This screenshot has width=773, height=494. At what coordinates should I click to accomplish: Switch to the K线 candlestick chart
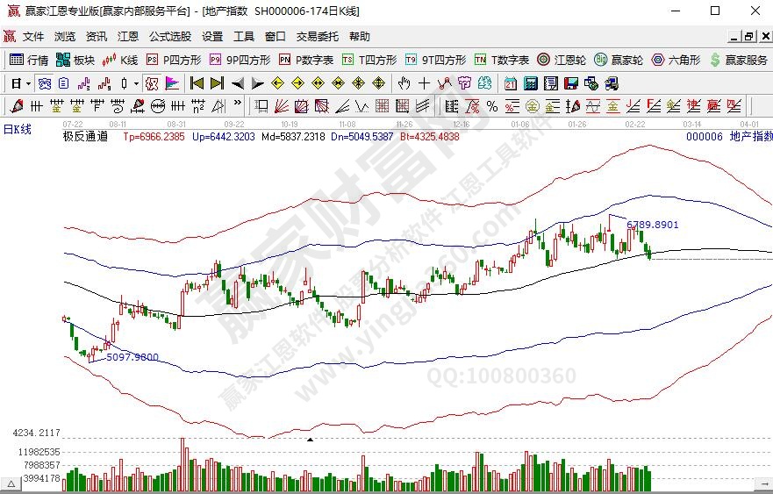[120, 60]
